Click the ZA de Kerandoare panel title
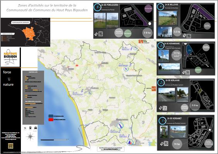 point(172,44)
